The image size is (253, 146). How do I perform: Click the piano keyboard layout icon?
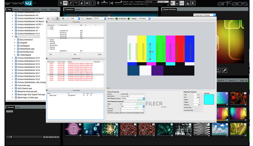tap(65, 3)
